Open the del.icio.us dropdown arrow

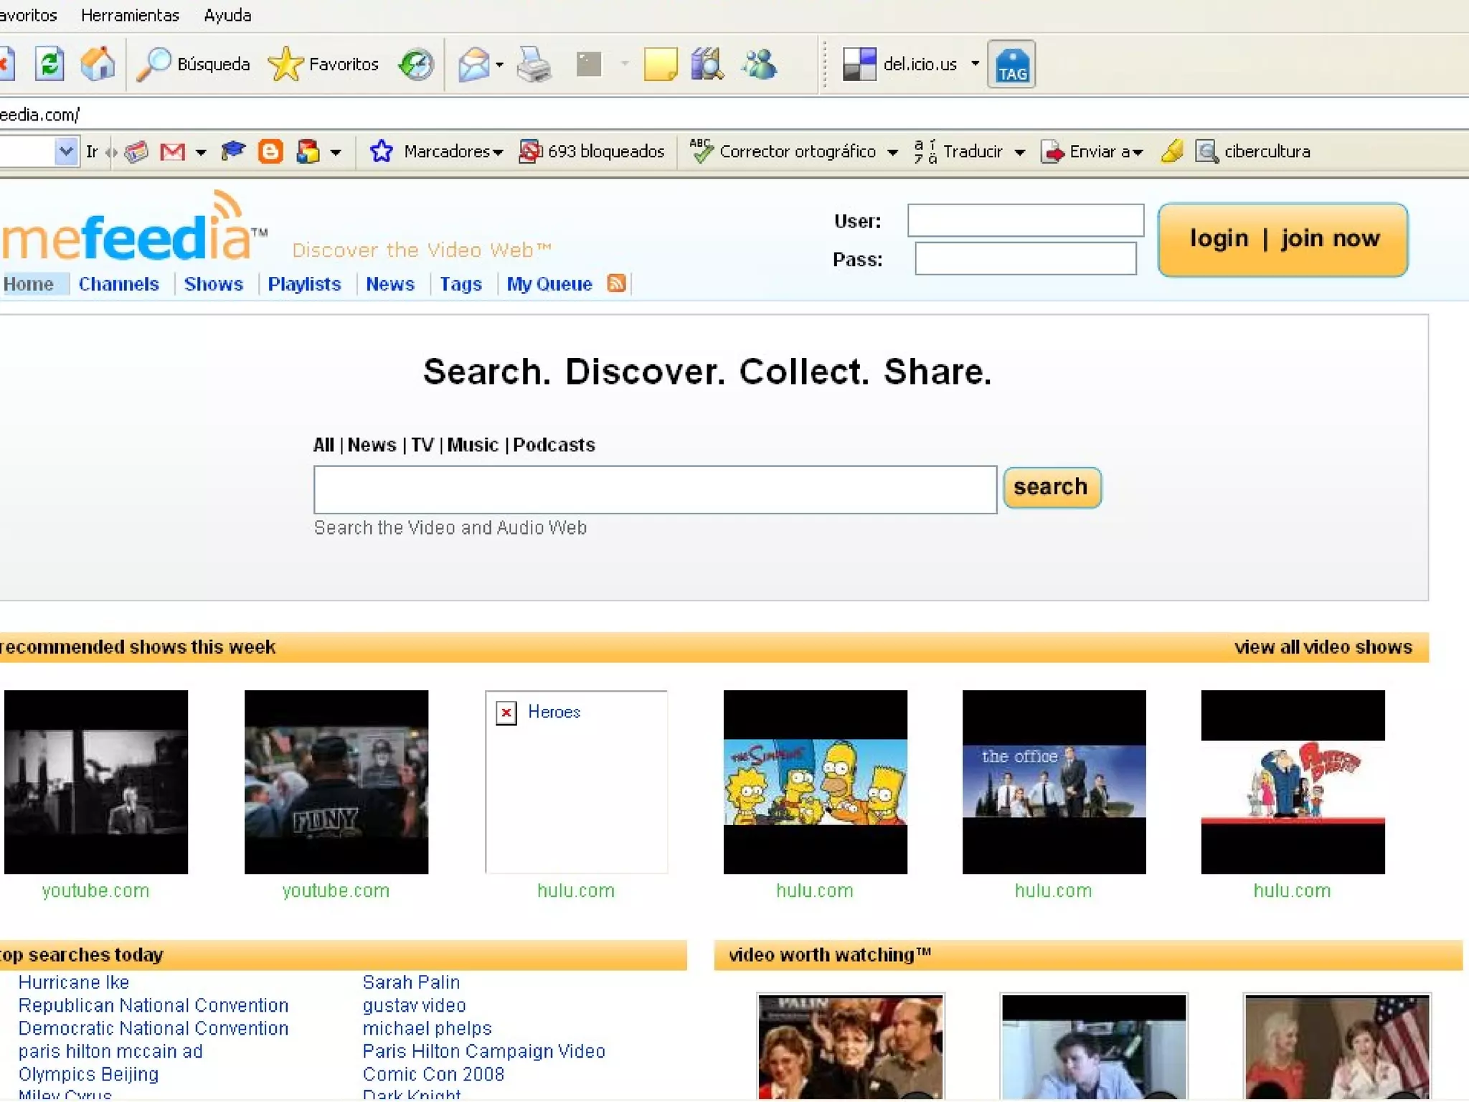975,64
